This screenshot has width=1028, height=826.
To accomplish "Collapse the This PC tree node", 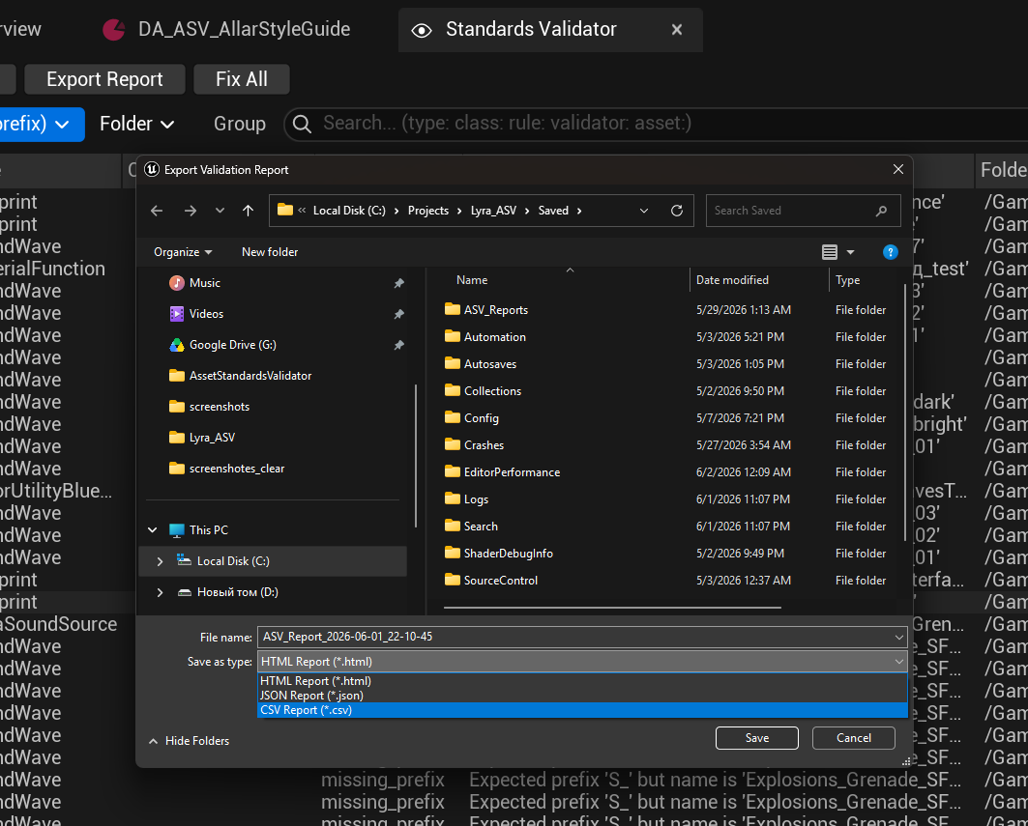I will tap(153, 530).
